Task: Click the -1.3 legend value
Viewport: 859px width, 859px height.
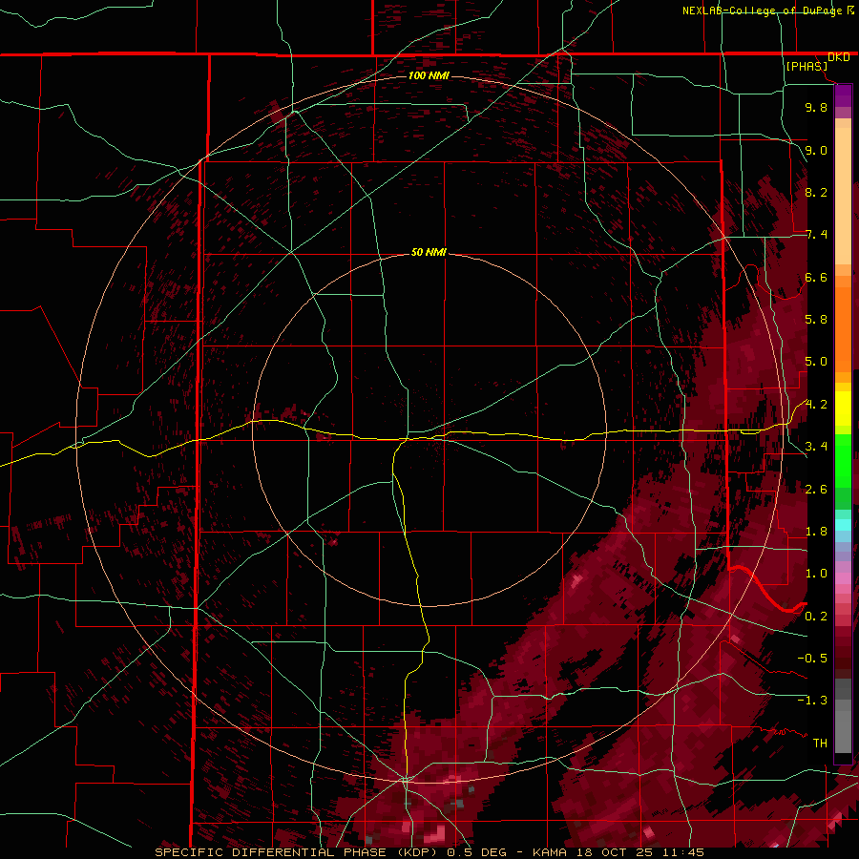Action: tap(812, 701)
